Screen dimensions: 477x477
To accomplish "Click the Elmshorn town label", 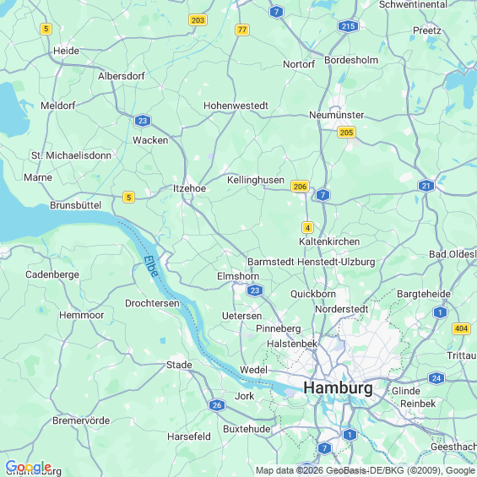I will [238, 276].
